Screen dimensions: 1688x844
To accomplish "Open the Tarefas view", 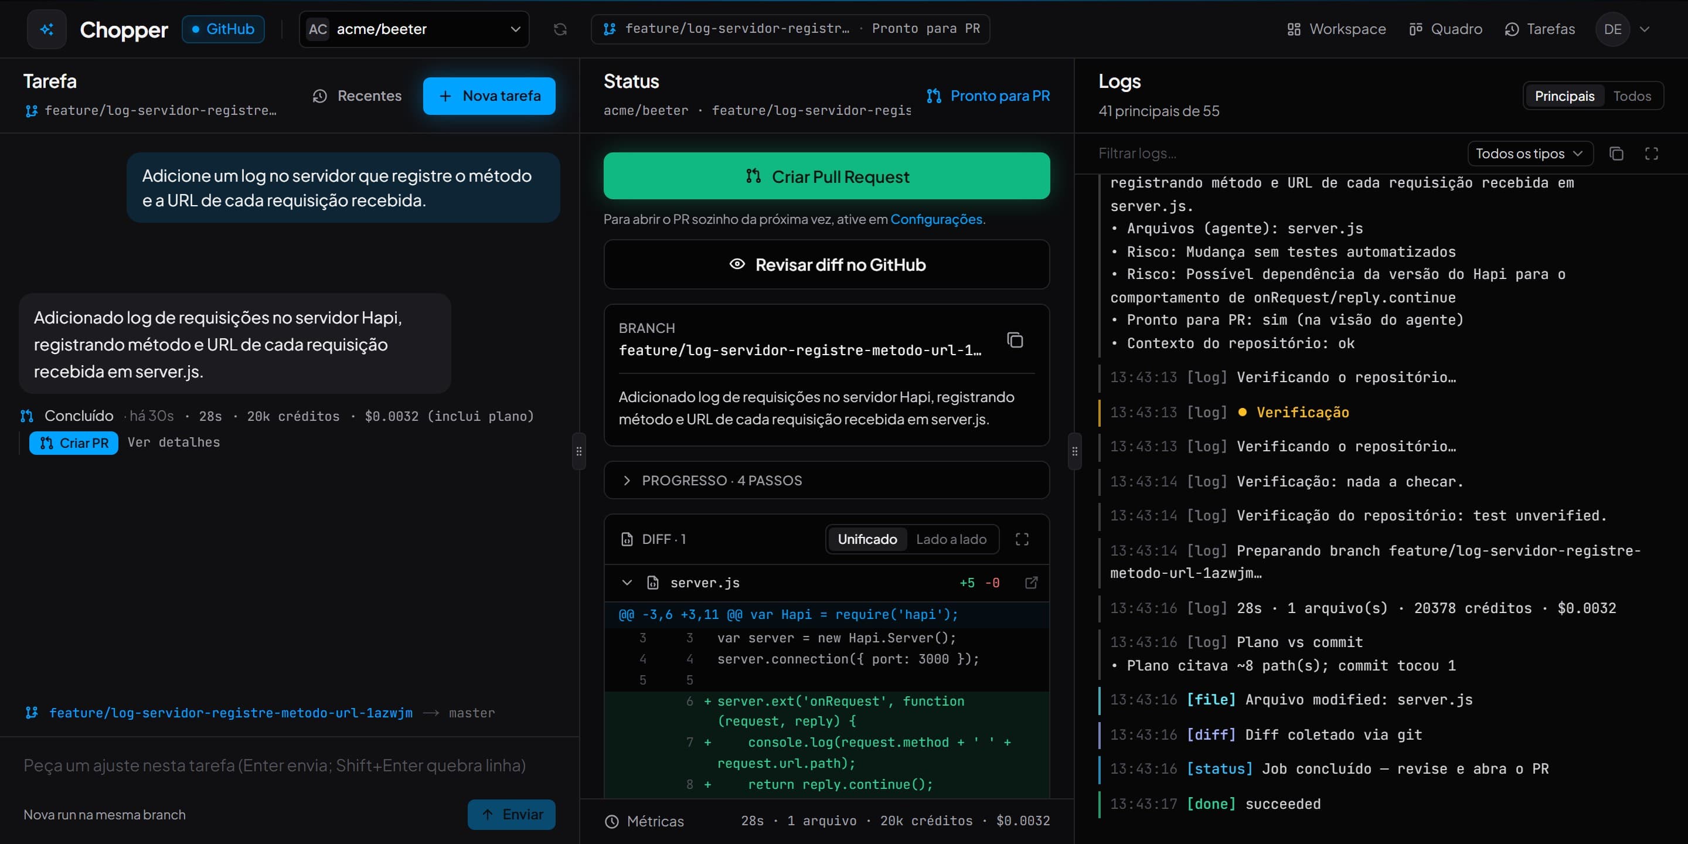I will pyautogui.click(x=1539, y=29).
